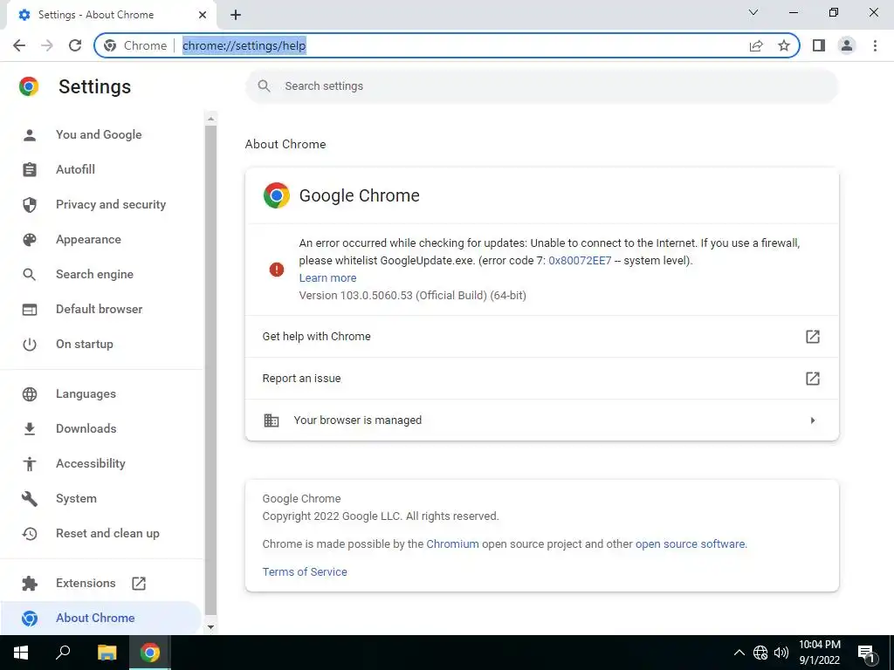This screenshot has width=894, height=670.
Task: Open the Windows Start menu
Action: [21, 653]
